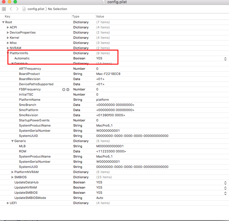This screenshot has height=221, width=229.
Task: Select the PlatformName key
Action: click(x=30, y=100)
